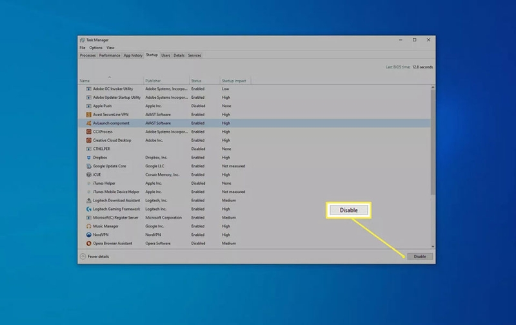Open the Options menu
Image resolution: width=516 pixels, height=325 pixels.
(95, 48)
